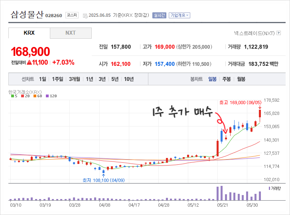Click the green 5-day moving average swatch
The width and height of the screenshot is (290, 215).
pos(13,96)
